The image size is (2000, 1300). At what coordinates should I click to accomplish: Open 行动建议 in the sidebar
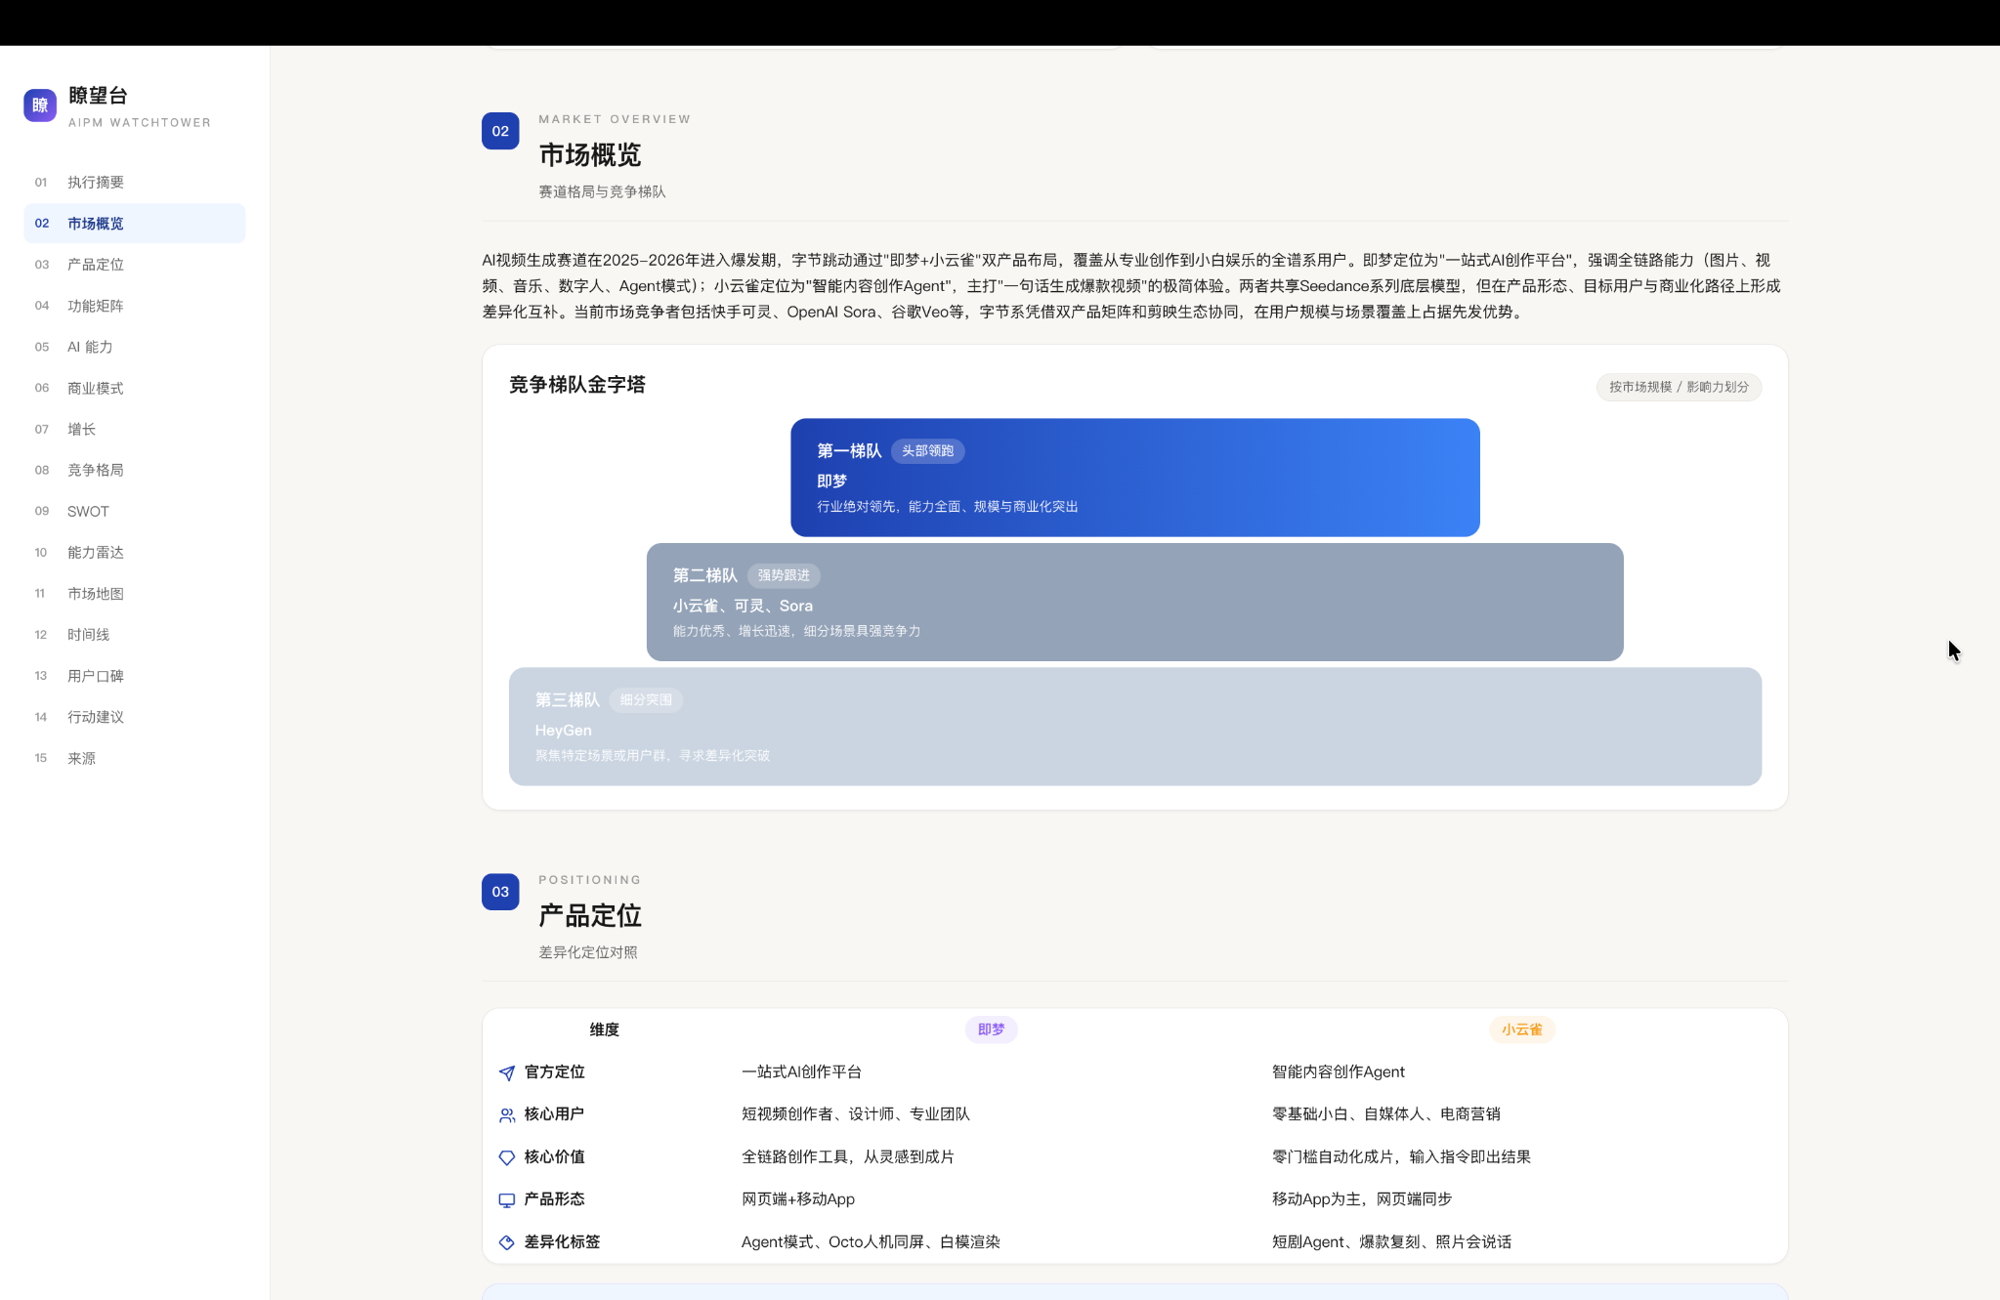point(134,717)
